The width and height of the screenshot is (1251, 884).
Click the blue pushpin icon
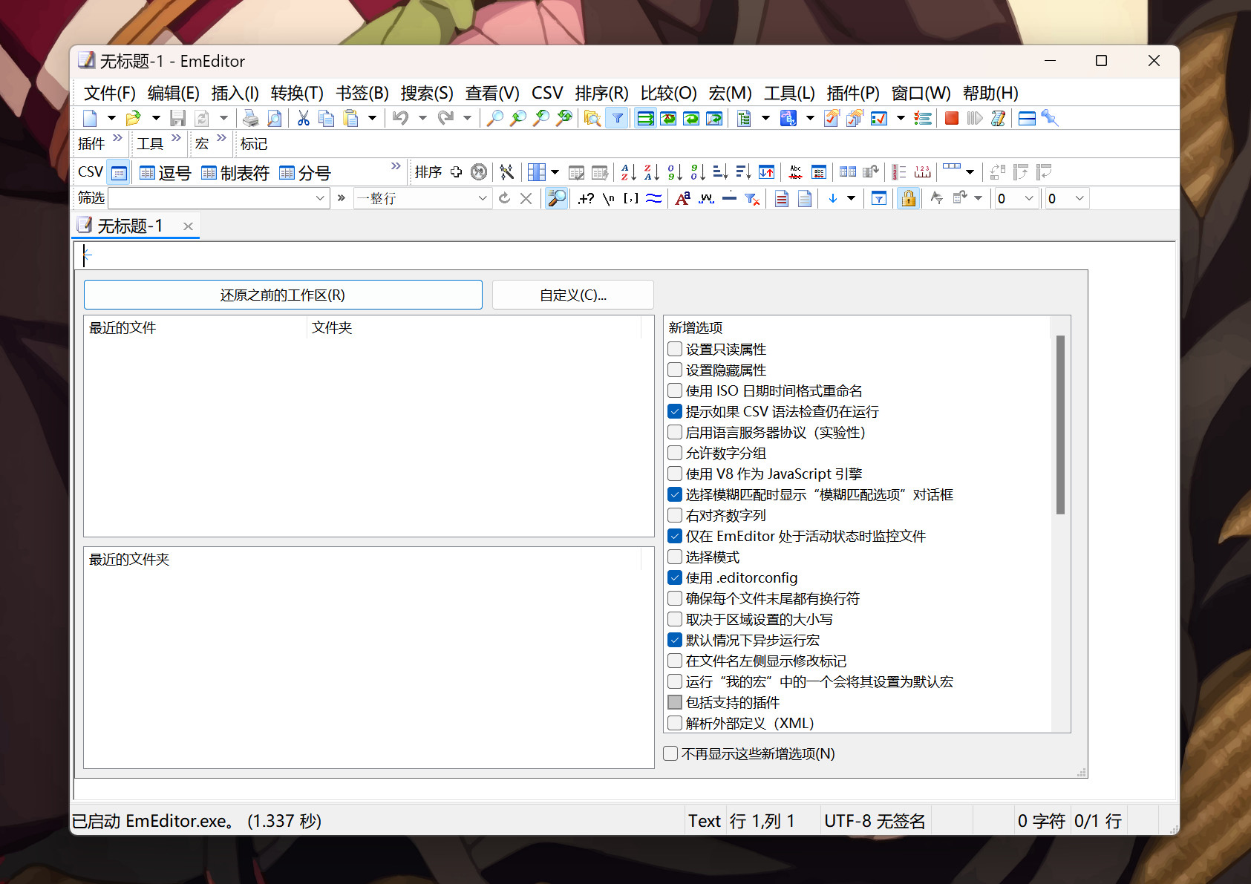[1050, 119]
